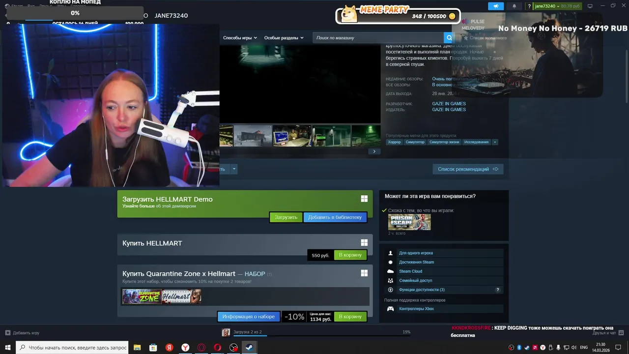Open the Особые разделы dropdown menu
The height and width of the screenshot is (354, 629).
coord(284,38)
